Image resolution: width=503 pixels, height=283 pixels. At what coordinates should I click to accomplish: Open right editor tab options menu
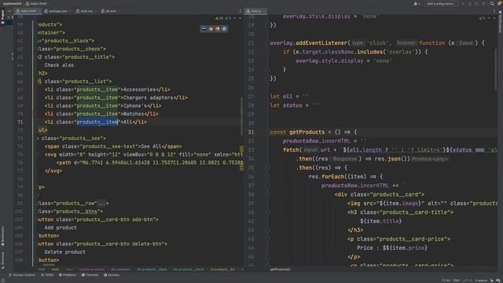pyautogui.click(x=494, y=11)
